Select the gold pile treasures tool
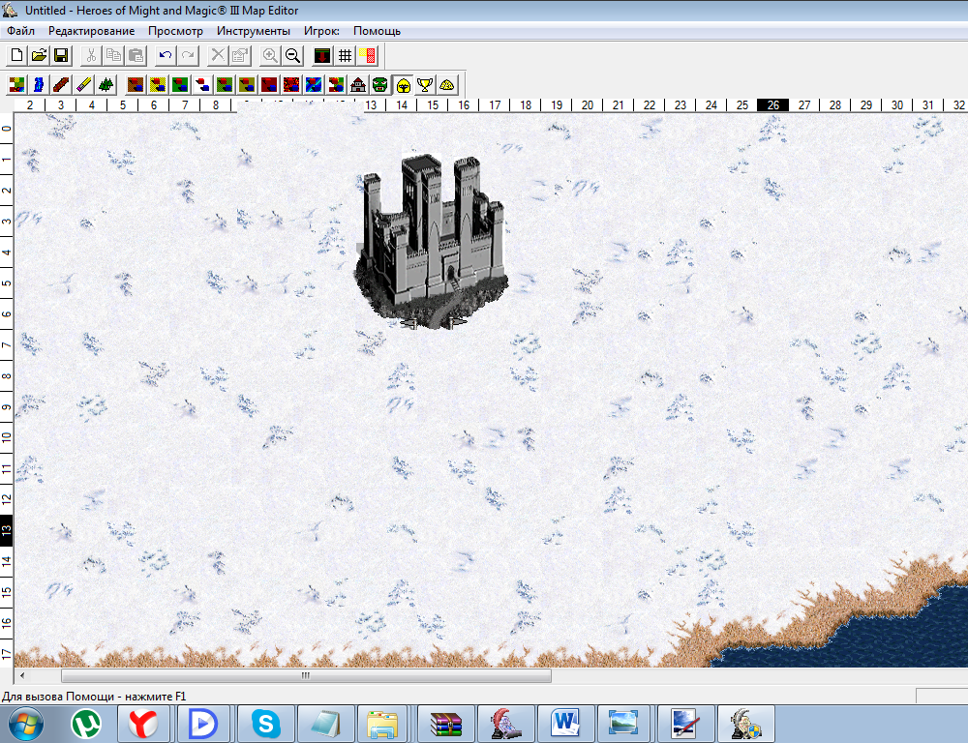This screenshot has width=968, height=743. pos(447,84)
